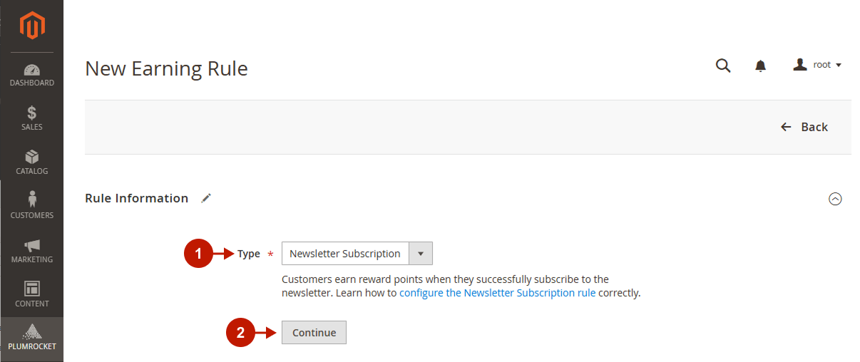
Task: Click the New Earning Rule page title
Action: pyautogui.click(x=166, y=68)
